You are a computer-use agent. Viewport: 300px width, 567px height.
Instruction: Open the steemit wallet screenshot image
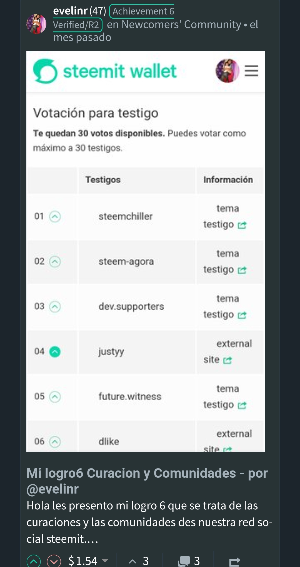pyautogui.click(x=146, y=251)
